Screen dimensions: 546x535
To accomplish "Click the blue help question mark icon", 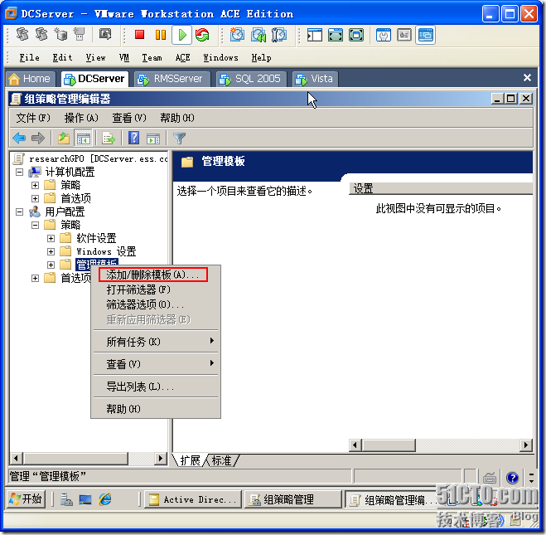I will click(134, 138).
